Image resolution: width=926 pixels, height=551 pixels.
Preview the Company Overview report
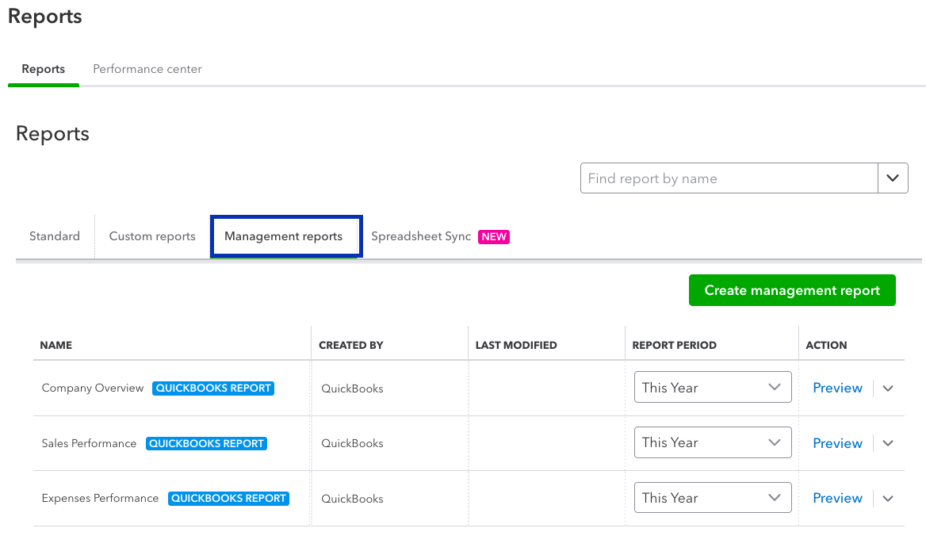click(837, 388)
